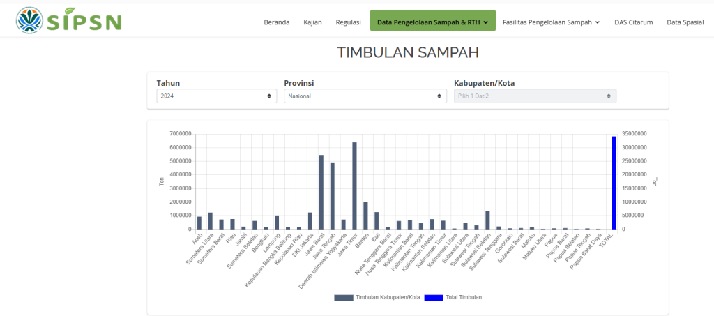Open the DAS Citarum page
Viewport: 714px width, 316px height.
[633, 22]
